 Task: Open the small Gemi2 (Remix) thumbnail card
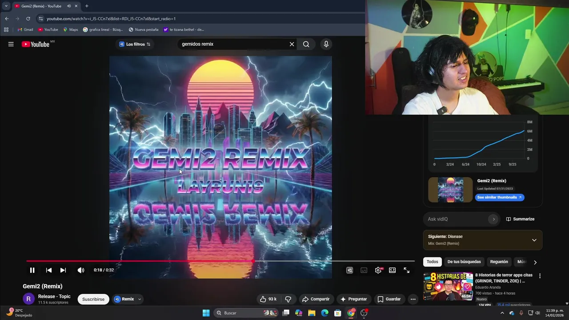(450, 190)
